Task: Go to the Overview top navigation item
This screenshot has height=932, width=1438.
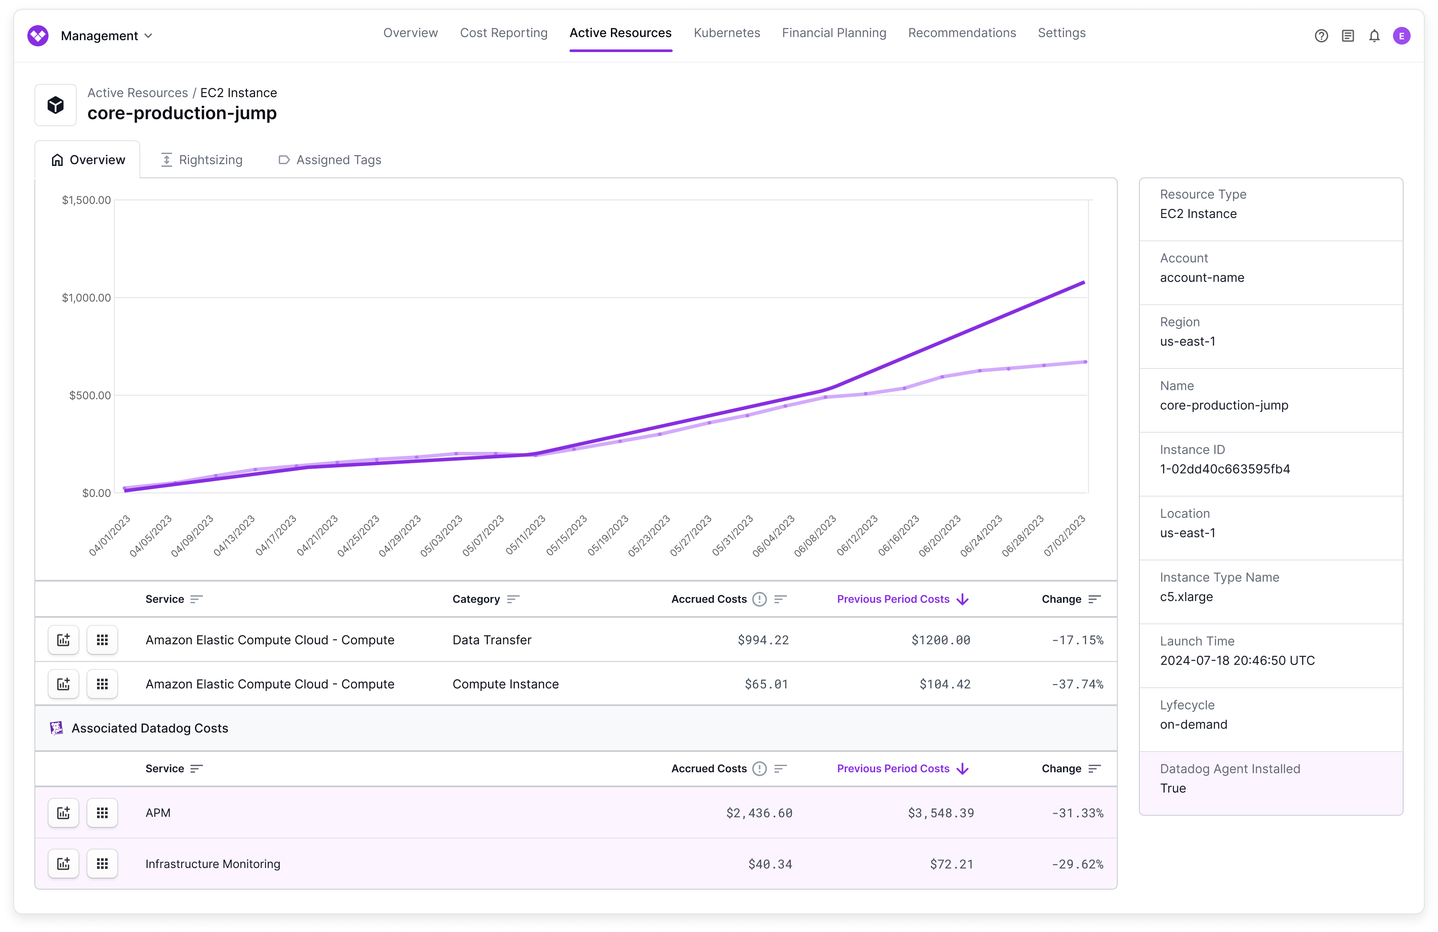Action: pos(410,33)
